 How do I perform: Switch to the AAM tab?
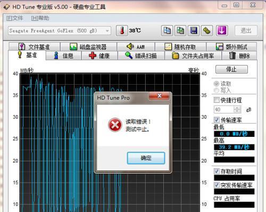[136, 47]
